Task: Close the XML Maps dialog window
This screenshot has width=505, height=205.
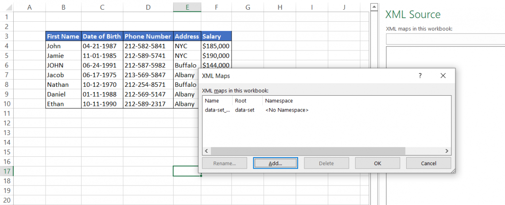Action: 443,76
